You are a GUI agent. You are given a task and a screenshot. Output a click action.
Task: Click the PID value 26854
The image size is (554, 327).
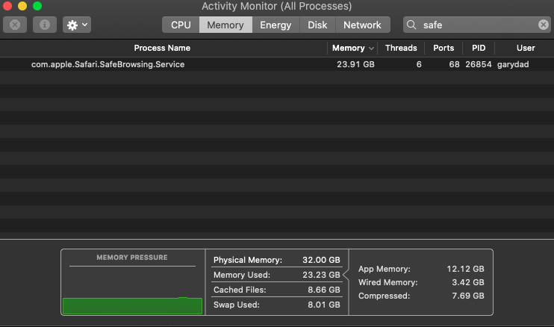tap(479, 64)
